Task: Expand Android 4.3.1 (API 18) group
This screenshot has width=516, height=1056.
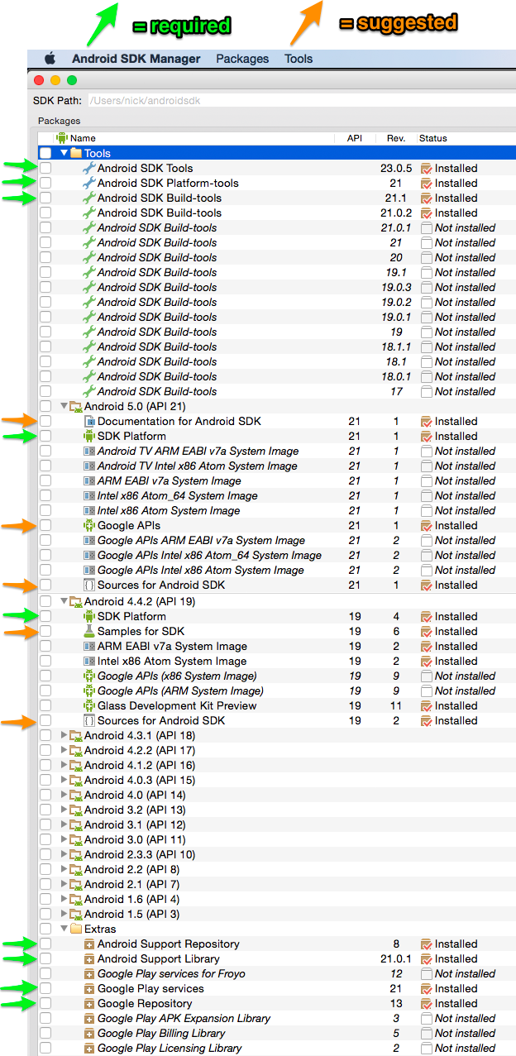Action: (x=64, y=735)
